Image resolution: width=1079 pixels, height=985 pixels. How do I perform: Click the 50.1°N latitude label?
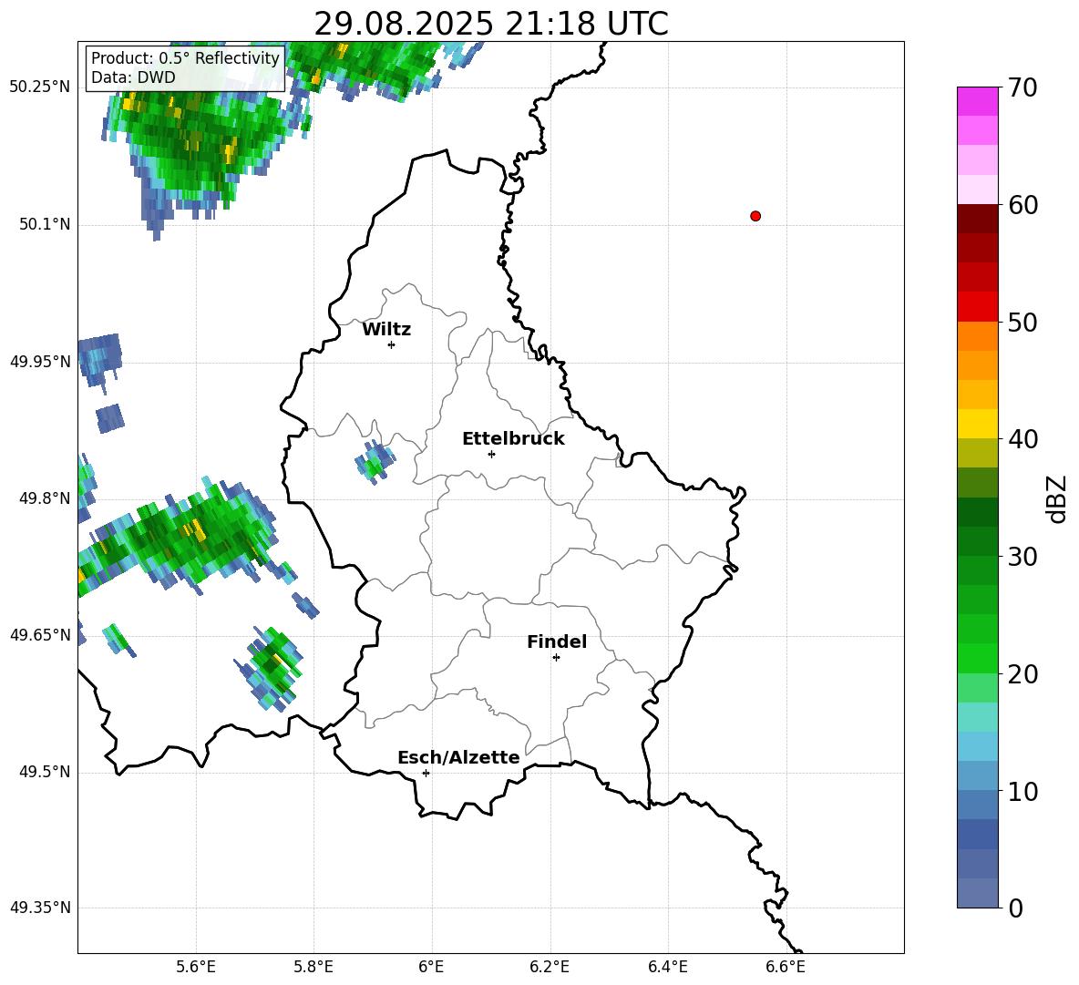click(x=45, y=224)
